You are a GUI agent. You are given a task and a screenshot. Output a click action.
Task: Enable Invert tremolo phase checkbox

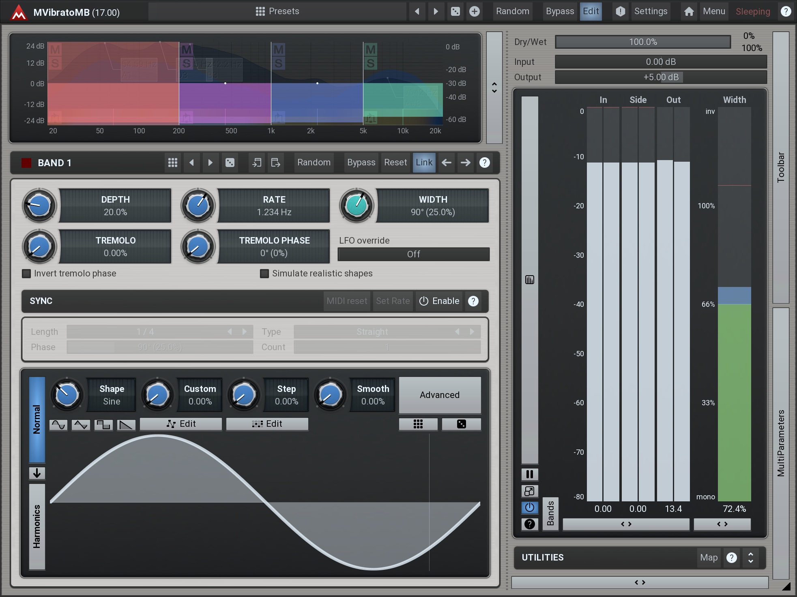(26, 274)
